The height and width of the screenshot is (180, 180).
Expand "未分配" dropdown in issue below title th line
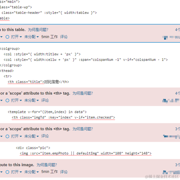(x=31, y=100)
